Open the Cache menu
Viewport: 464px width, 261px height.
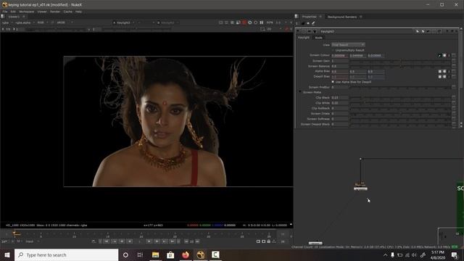(67, 12)
